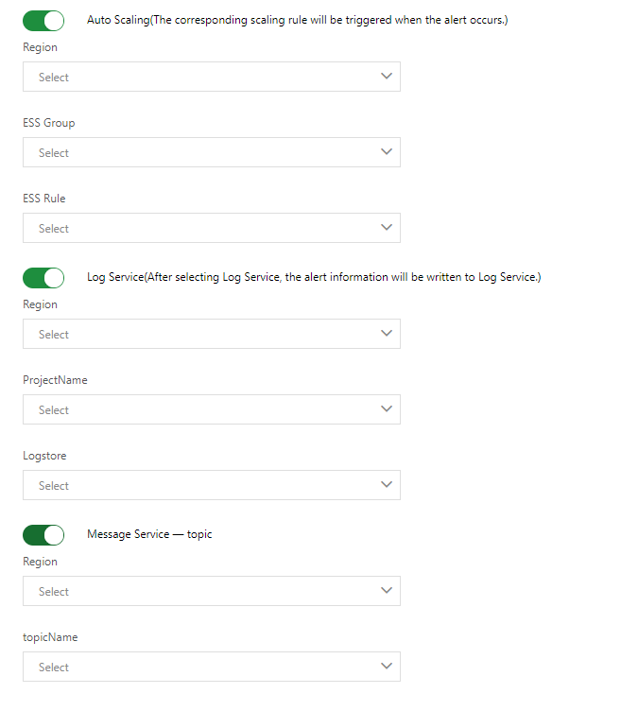
Task: Click the chevron arrow in Logstore field
Action: click(386, 484)
